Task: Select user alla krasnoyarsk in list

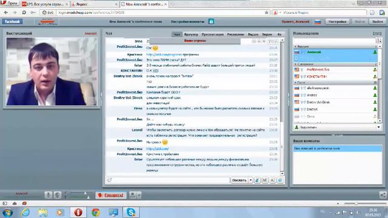Action: (335, 88)
